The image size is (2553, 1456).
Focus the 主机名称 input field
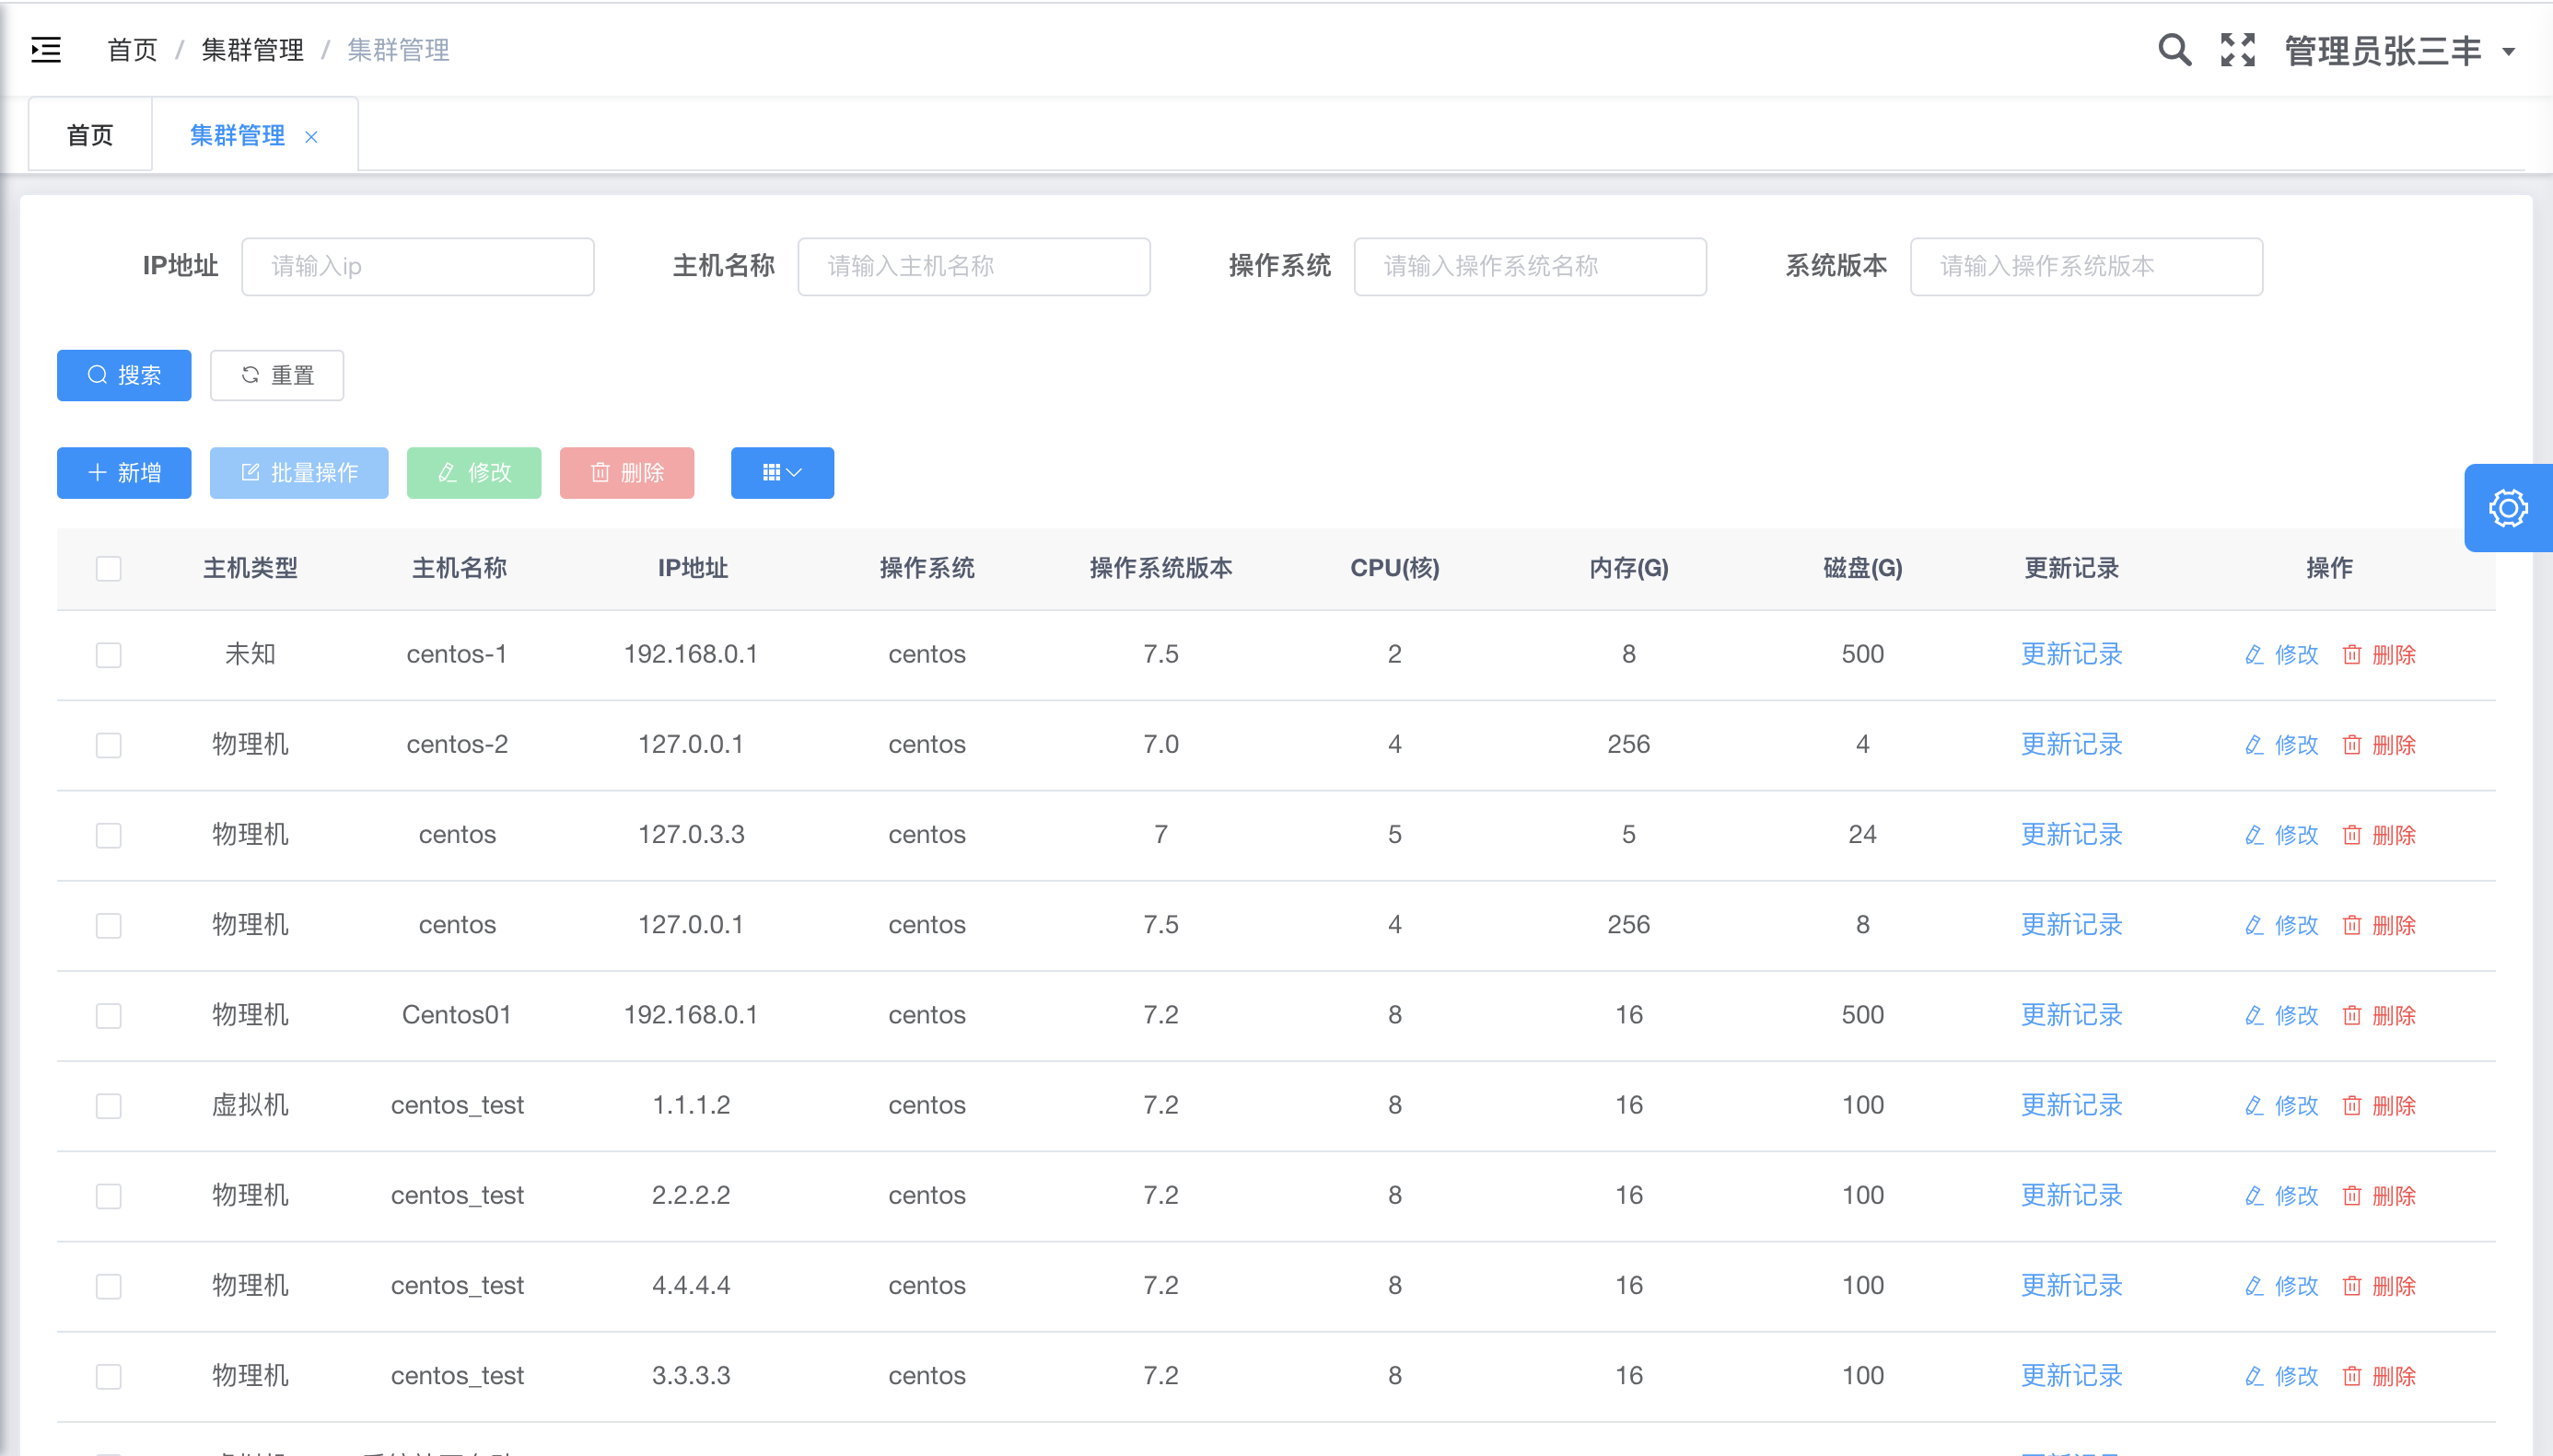tap(974, 266)
